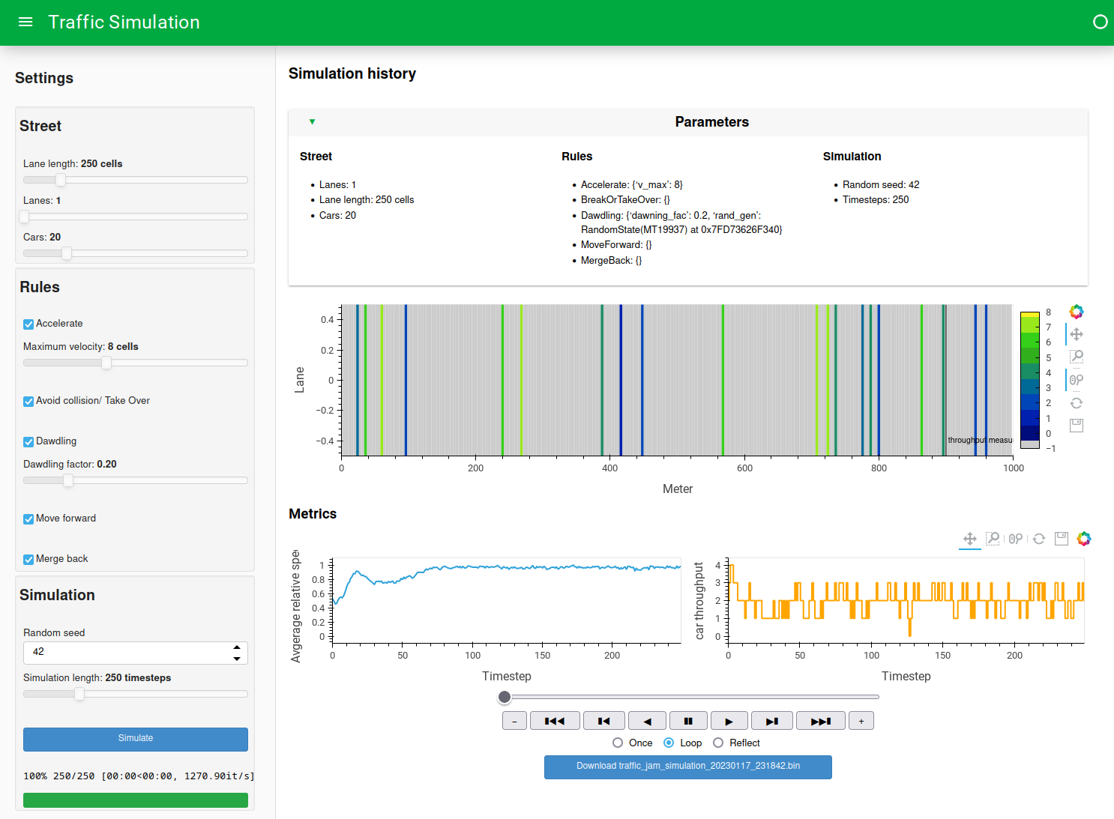Jump to the first frame of the animation
The width and height of the screenshot is (1114, 819).
555,721
